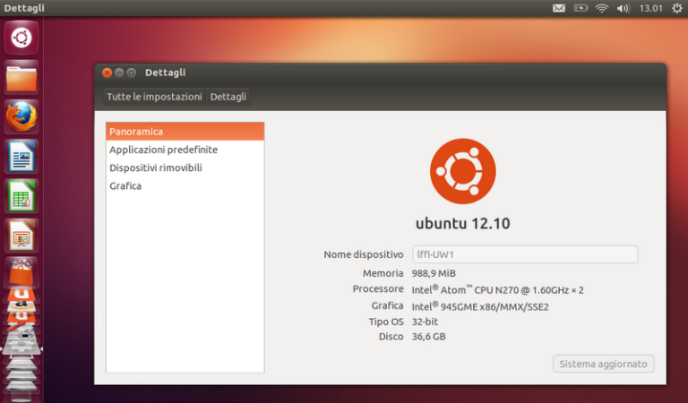The height and width of the screenshot is (403, 688).
Task: Open the system gear session menu
Action: point(675,9)
